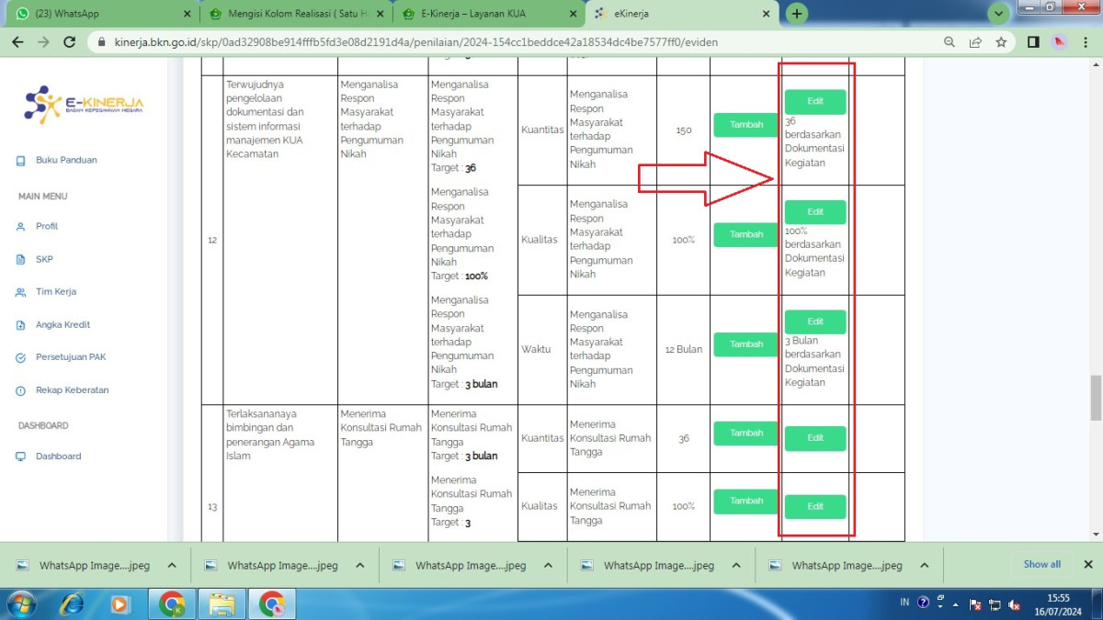Select the 'Waktu' aspect label

tap(536, 350)
